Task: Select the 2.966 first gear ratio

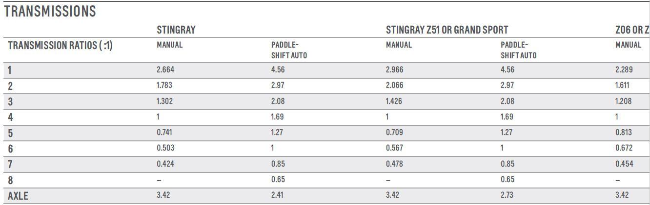Action: click(394, 69)
